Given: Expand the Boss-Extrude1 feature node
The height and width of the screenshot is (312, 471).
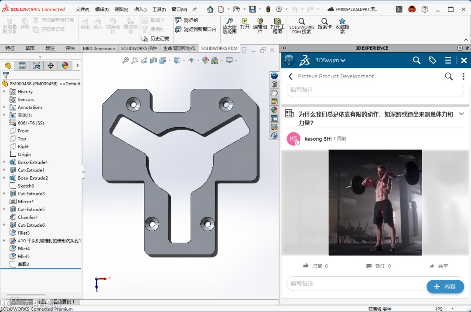Looking at the screenshot, I should pos(4,162).
